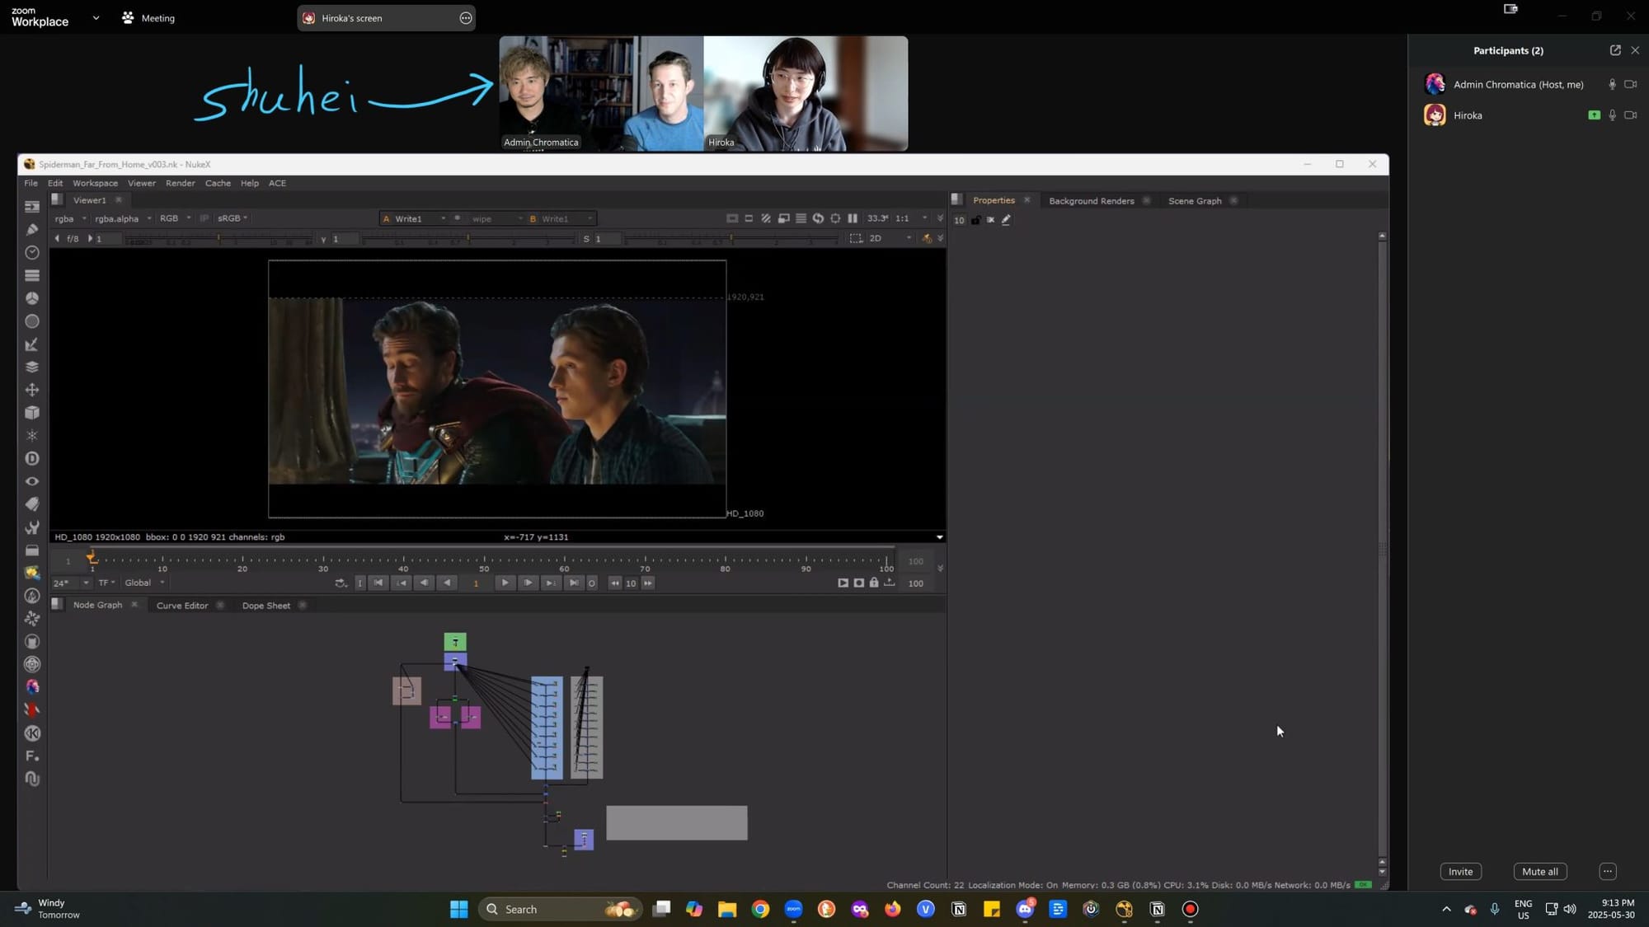Open the F. plugin menu in toolbar
Screen dimensions: 1649x927
(32, 756)
